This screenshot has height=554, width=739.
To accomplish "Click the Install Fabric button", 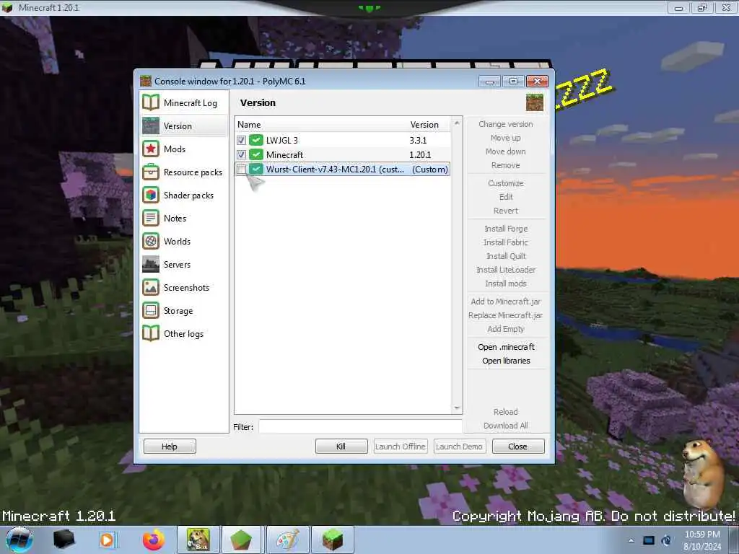I will 506,242.
